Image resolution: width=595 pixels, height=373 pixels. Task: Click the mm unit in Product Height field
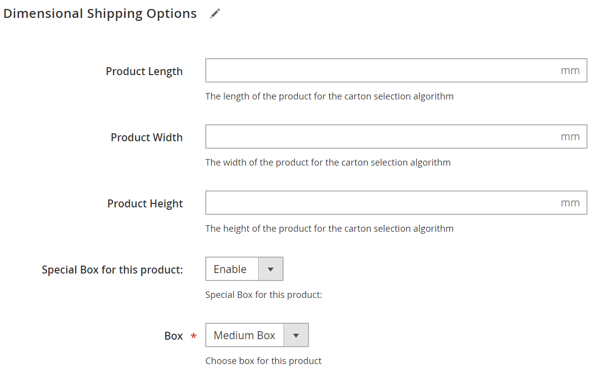(570, 203)
